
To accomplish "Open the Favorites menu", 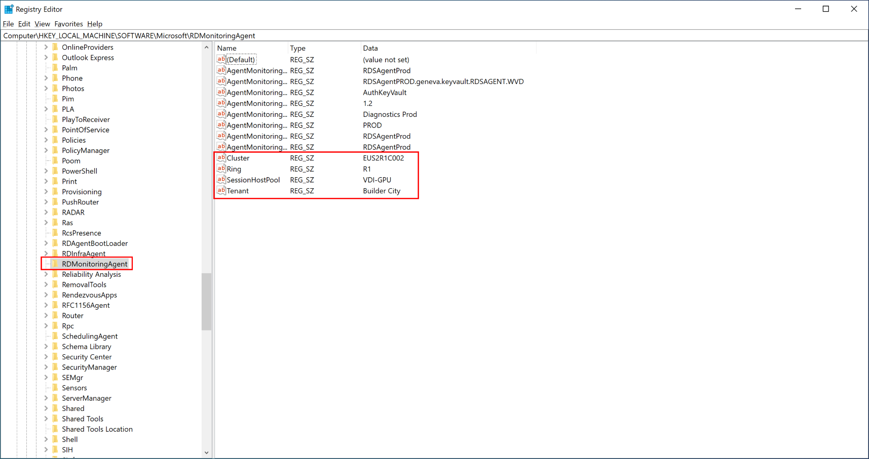I will pos(68,24).
